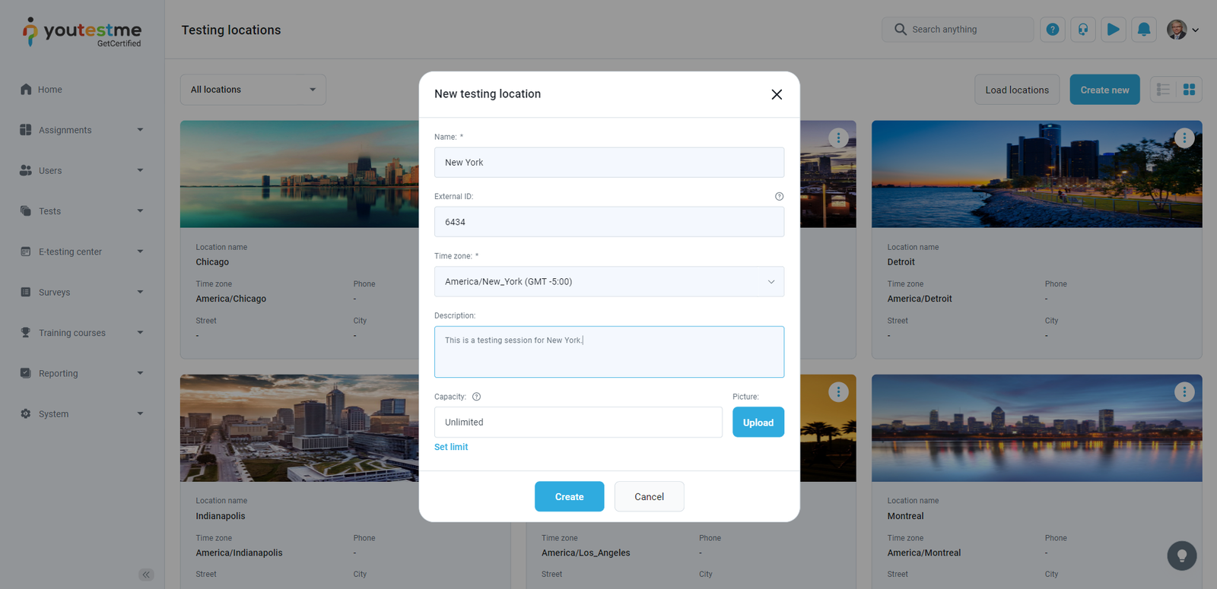1217x589 pixels.
Task: Click the E-testing center sidebar icon
Action: (x=26, y=252)
